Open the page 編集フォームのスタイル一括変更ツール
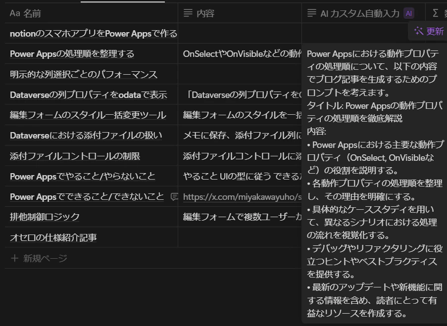The width and height of the screenshot is (447, 326). coord(88,115)
